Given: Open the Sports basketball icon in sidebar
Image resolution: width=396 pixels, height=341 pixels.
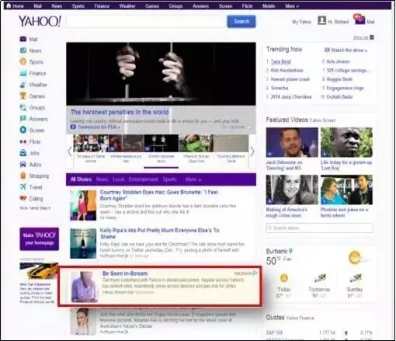Looking at the screenshot, I should 23,61.
